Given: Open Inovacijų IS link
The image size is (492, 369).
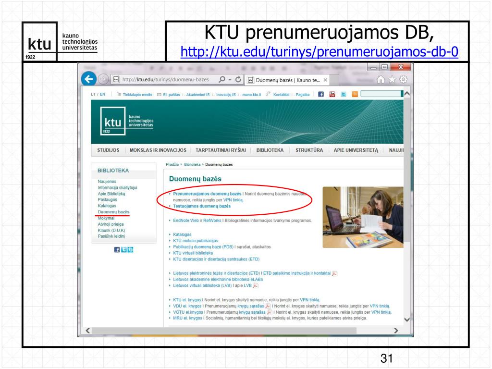Looking at the screenshot, I should 226,95.
